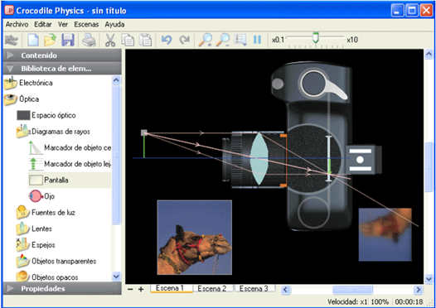Click the simulation speed slider handle
The height and width of the screenshot is (308, 436).
click(x=315, y=38)
